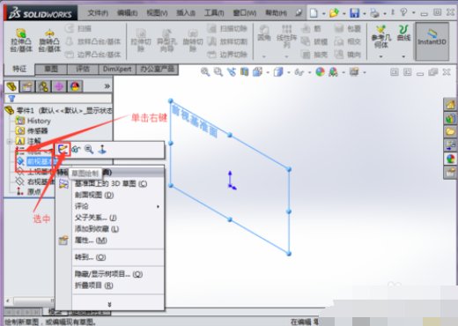This screenshot has width=458, height=326.
Task: Click the Section View icon in view toolbar
Action: (244, 71)
